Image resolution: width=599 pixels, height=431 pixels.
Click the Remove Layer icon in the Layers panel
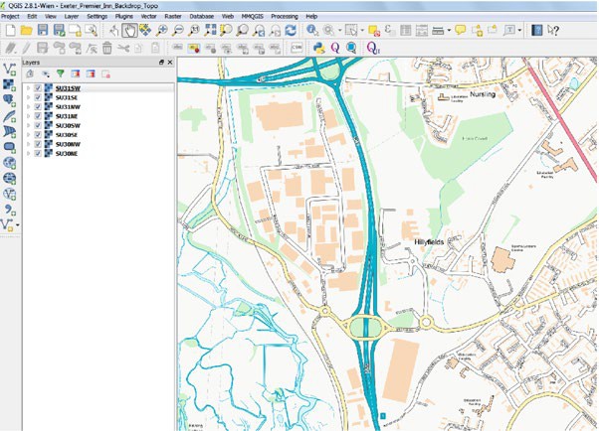tap(105, 74)
